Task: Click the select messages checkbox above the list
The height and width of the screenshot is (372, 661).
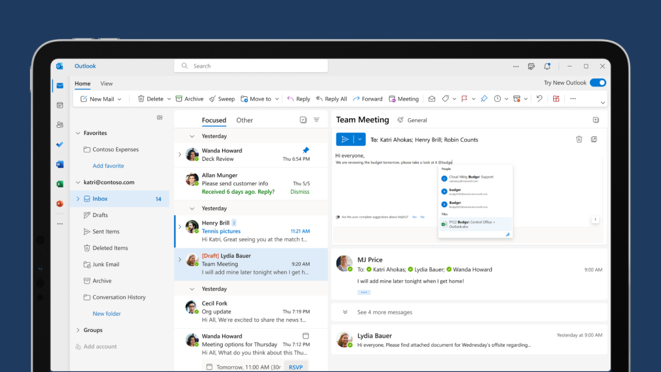Action: click(x=303, y=120)
